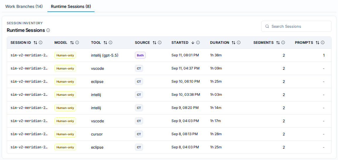Click the 1h 03m duration value
338x160 pixels.
point(216,95)
